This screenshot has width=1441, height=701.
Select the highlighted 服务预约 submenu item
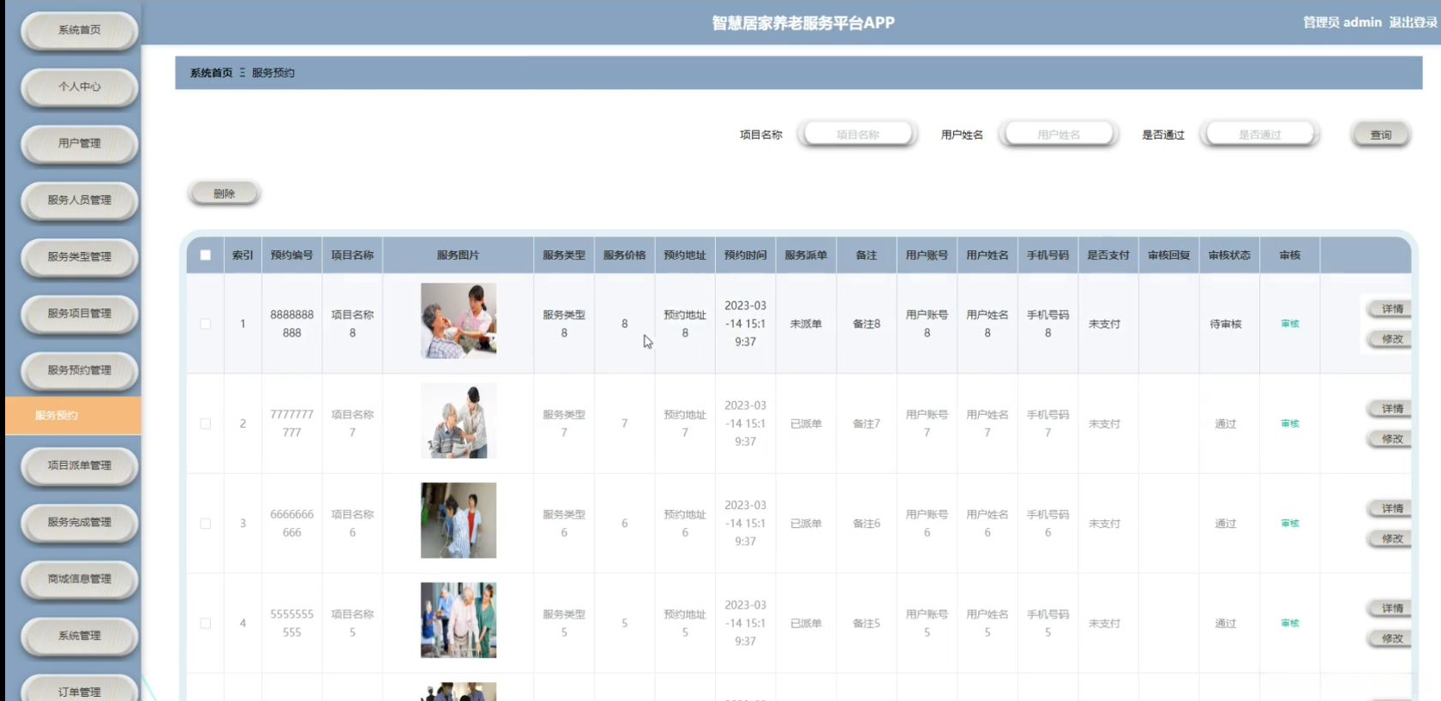tap(73, 416)
